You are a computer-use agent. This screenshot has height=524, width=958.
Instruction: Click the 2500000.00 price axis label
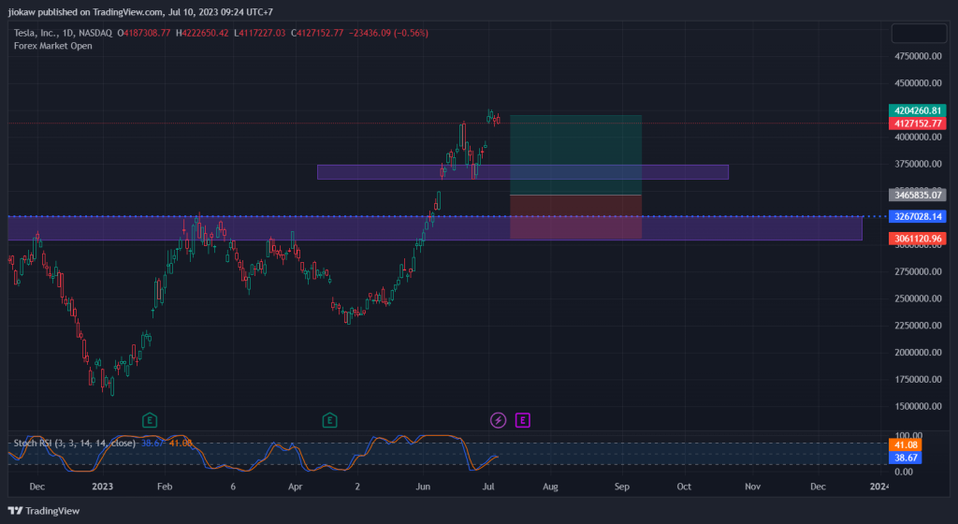tap(918, 298)
